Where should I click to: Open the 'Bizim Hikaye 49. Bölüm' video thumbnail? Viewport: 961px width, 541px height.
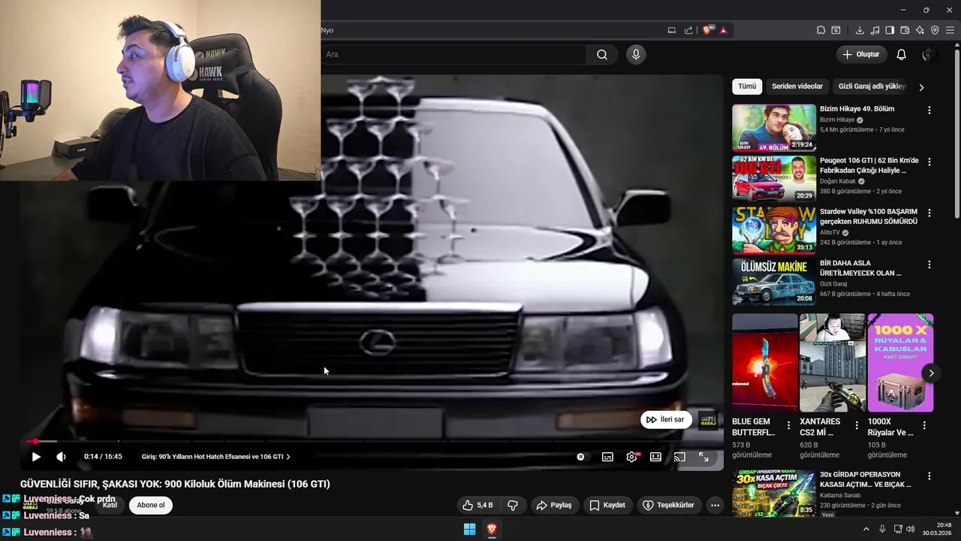pyautogui.click(x=774, y=128)
